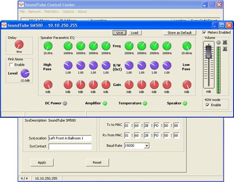Click third band green Freq knob
This screenshot has height=182, width=234.
point(94,46)
